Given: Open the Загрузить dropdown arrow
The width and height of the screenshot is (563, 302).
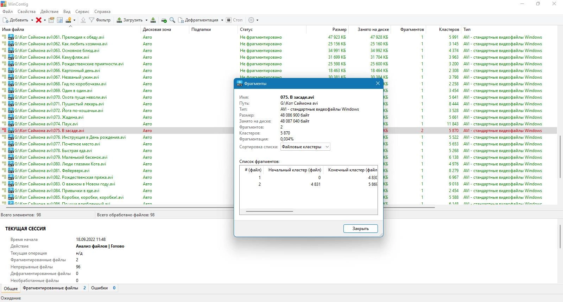Looking at the screenshot, I should pos(146,20).
